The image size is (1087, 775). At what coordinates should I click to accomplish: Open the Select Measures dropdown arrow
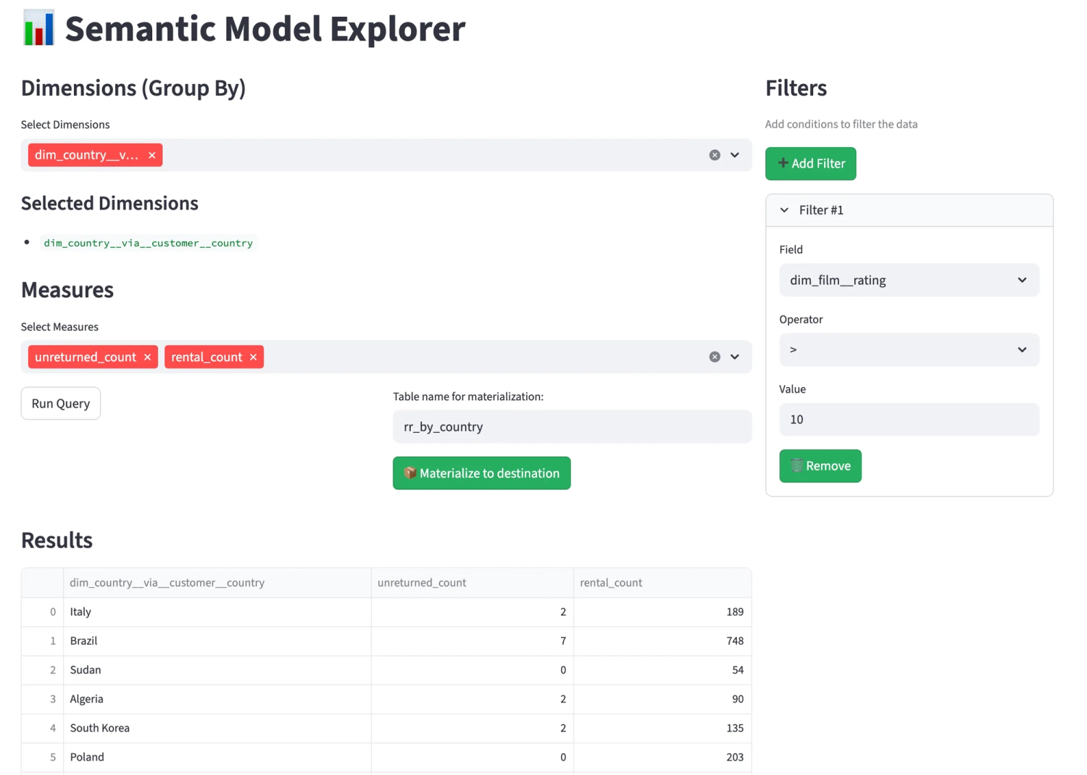735,357
